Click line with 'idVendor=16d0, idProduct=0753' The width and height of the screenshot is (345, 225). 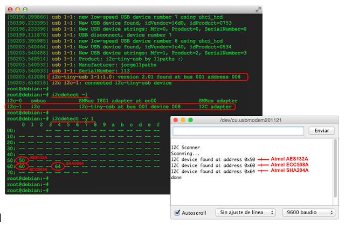coord(119,23)
